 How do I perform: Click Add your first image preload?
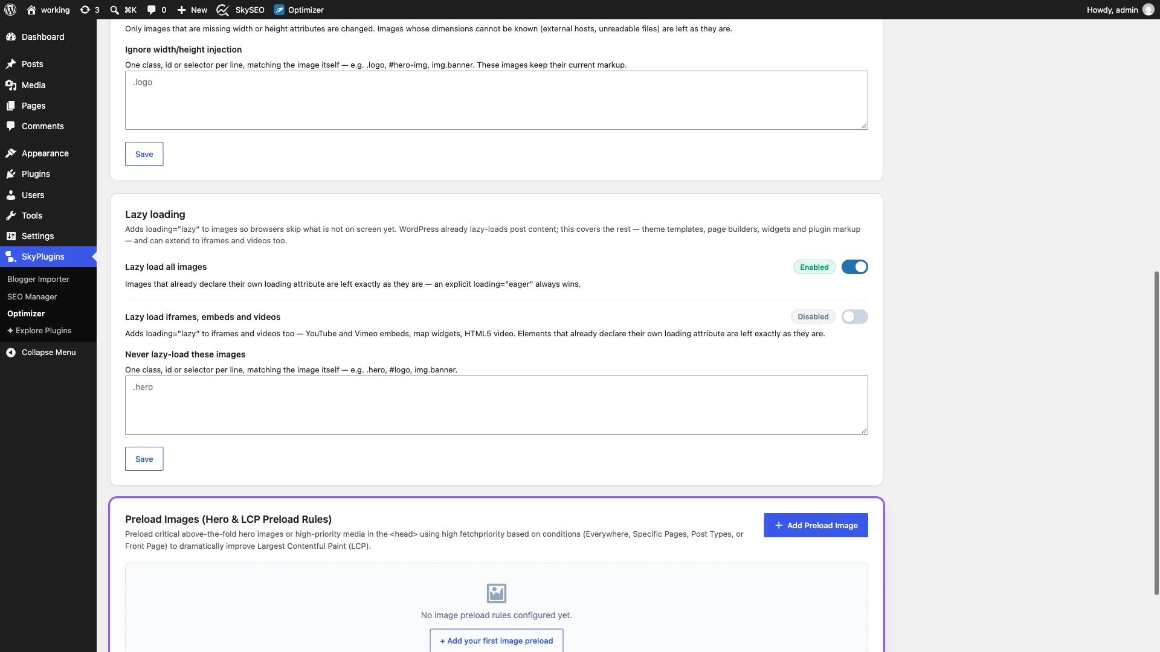point(497,641)
